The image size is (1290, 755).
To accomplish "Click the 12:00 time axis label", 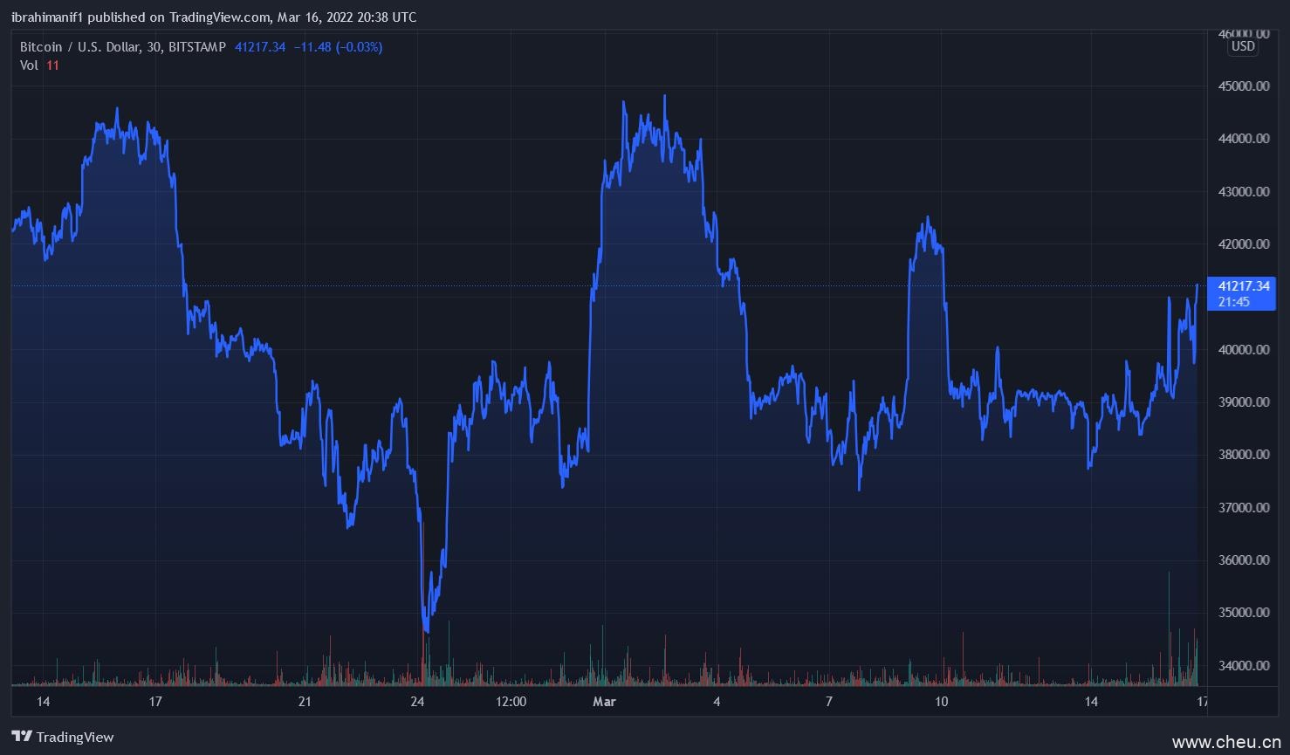I will coord(511,702).
